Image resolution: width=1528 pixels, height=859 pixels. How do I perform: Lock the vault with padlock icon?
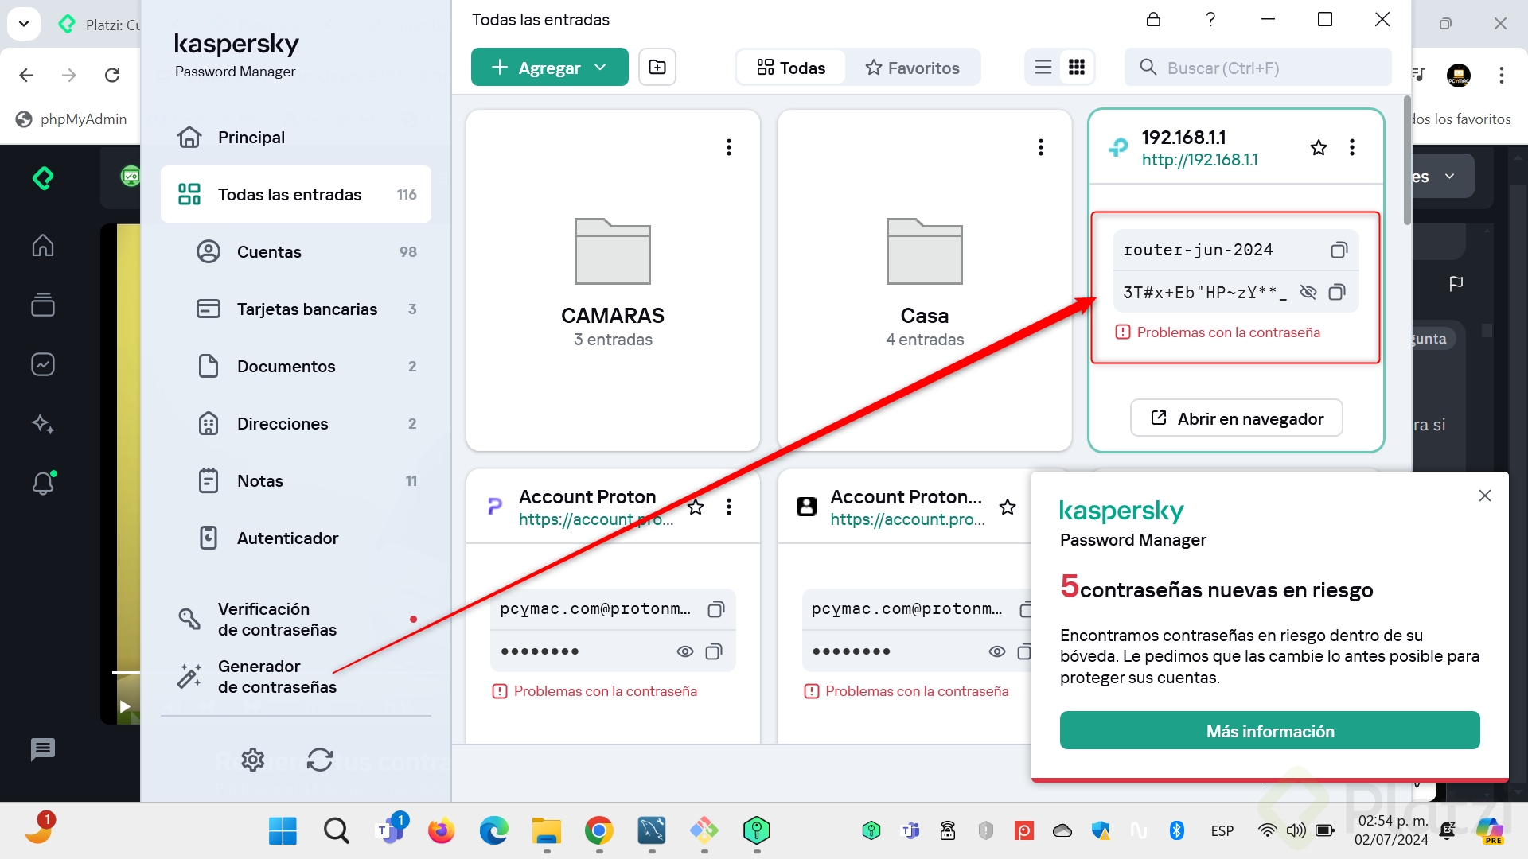1153,19
